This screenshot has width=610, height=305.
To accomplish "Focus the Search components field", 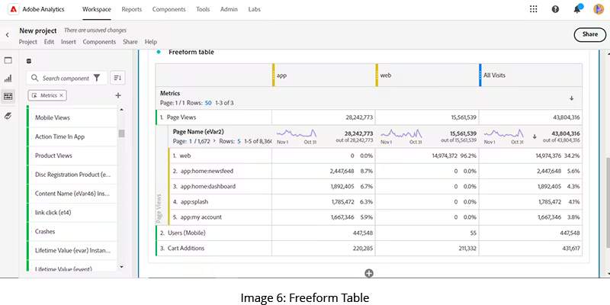I will click(66, 79).
